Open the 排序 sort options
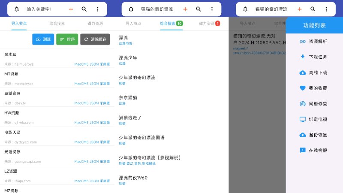Screen dimensions: 343x193 (67, 39)
